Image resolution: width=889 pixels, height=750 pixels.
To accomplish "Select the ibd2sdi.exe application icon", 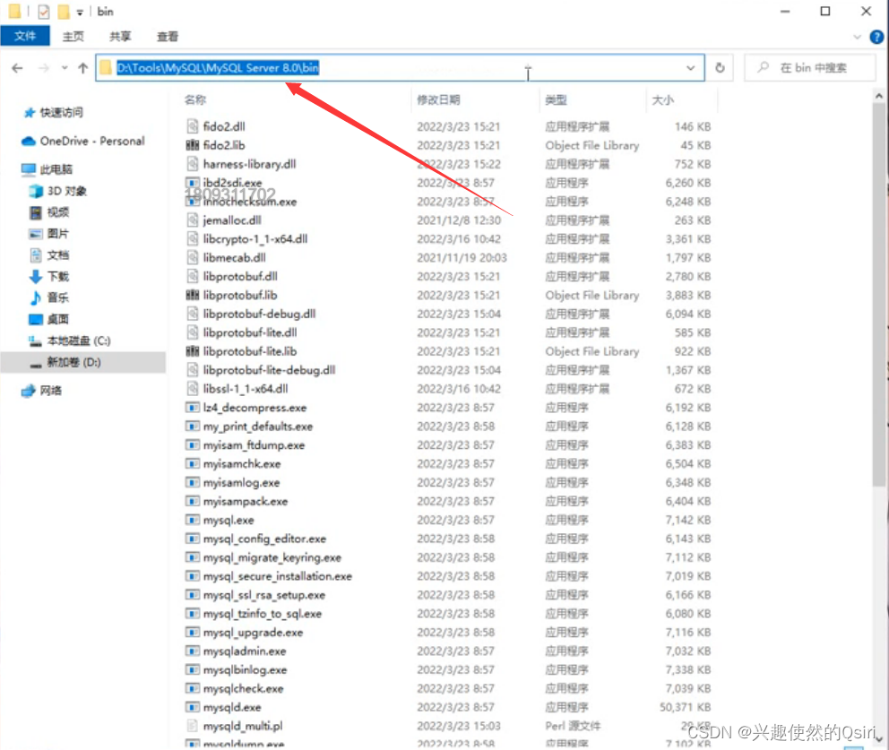I will [193, 183].
